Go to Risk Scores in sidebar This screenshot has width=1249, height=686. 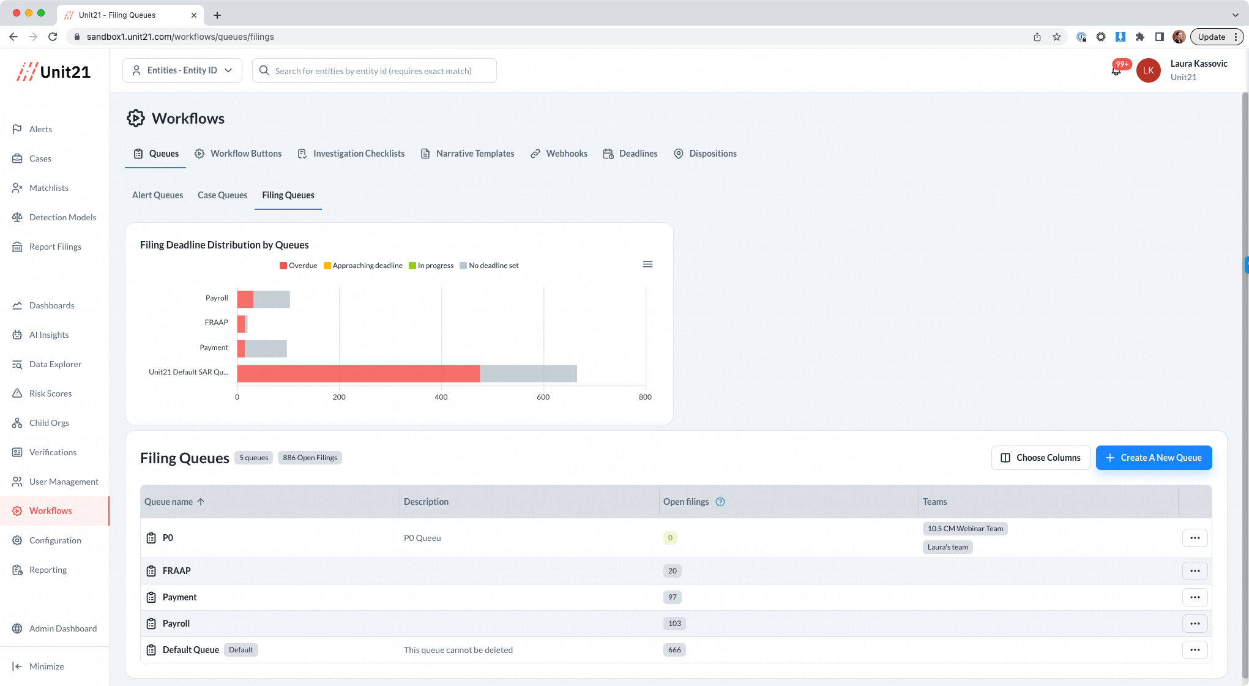pos(50,393)
